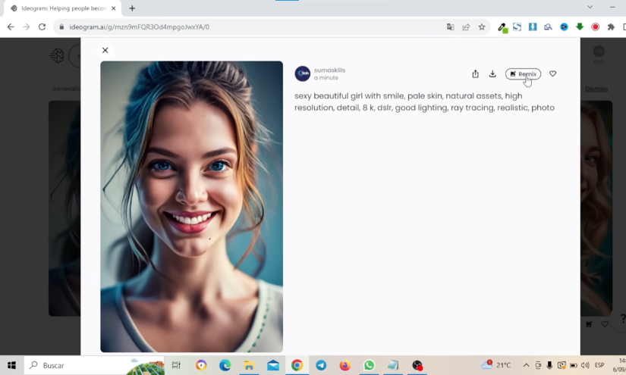Like the image with the heart icon
The width and height of the screenshot is (626, 375).
click(x=552, y=73)
